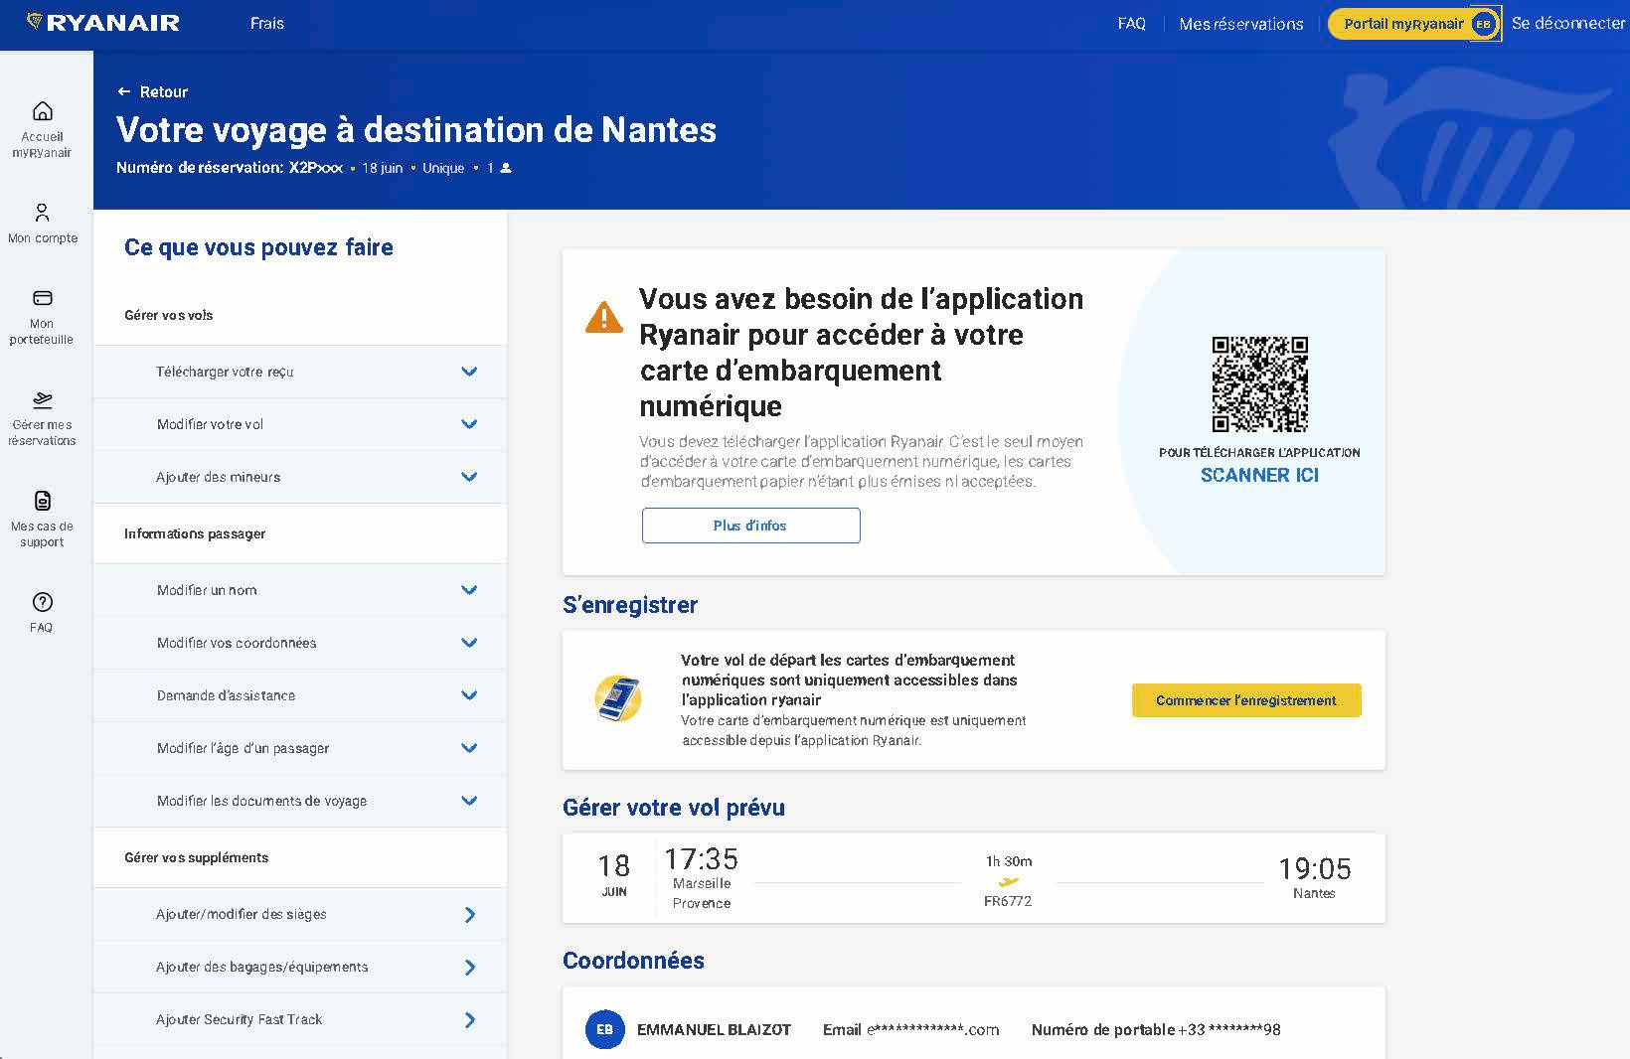Click the Numéro de réservation X2Pxxx
This screenshot has width=1630, height=1059.
[x=229, y=168]
